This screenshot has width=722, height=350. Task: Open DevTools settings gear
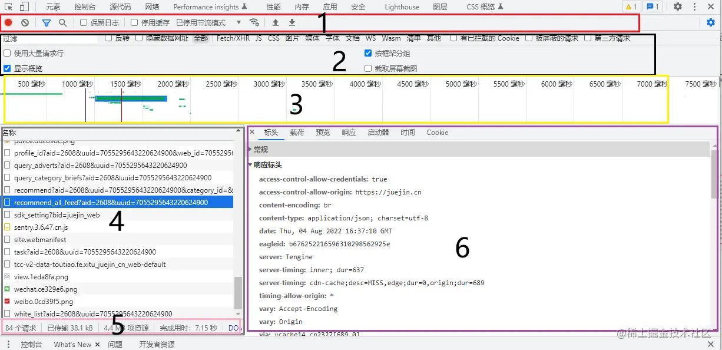click(x=678, y=7)
